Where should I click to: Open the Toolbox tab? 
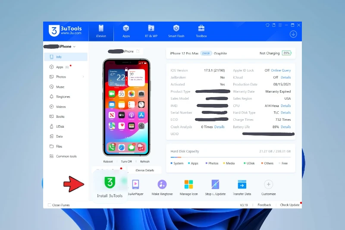[201, 31]
